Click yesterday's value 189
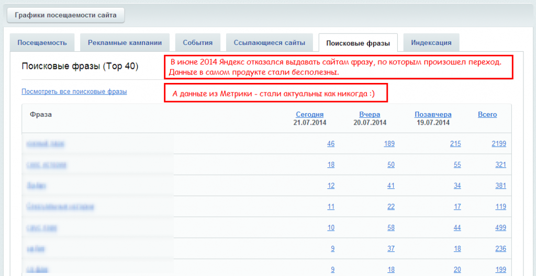536x276 pixels. click(389, 143)
